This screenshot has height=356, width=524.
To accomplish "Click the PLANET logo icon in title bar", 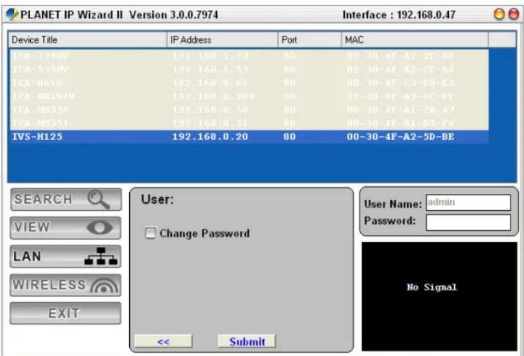I will point(12,14).
